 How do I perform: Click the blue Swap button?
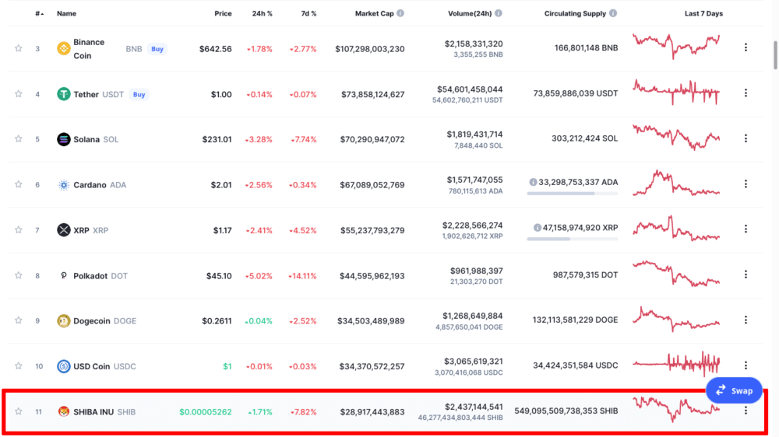734,390
